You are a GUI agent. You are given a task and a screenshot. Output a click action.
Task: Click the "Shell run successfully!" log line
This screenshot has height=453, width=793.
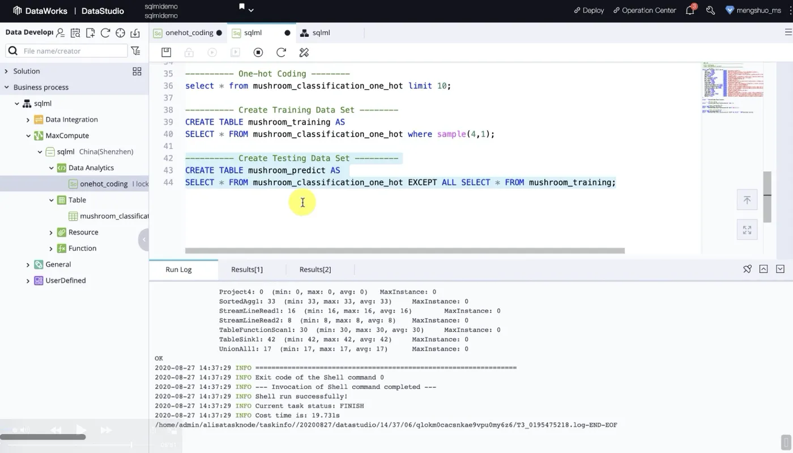(301, 396)
